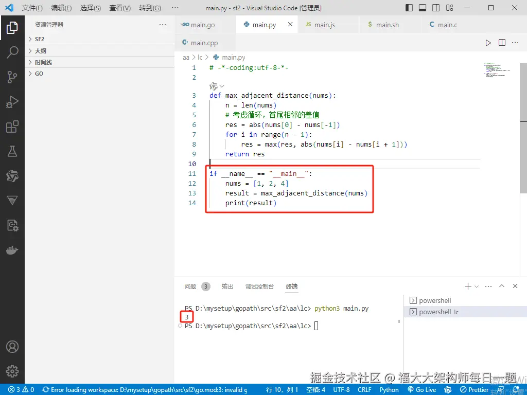
Task: Open the Accounts menu icon
Action: 12,347
